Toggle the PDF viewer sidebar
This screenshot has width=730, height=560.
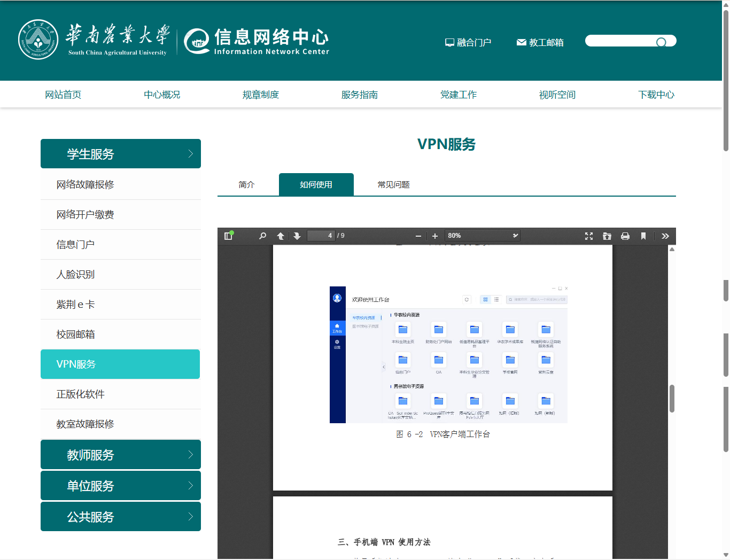229,236
